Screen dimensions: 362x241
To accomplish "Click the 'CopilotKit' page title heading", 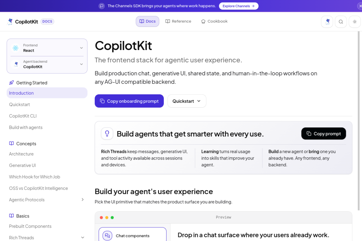I will click(x=123, y=46).
